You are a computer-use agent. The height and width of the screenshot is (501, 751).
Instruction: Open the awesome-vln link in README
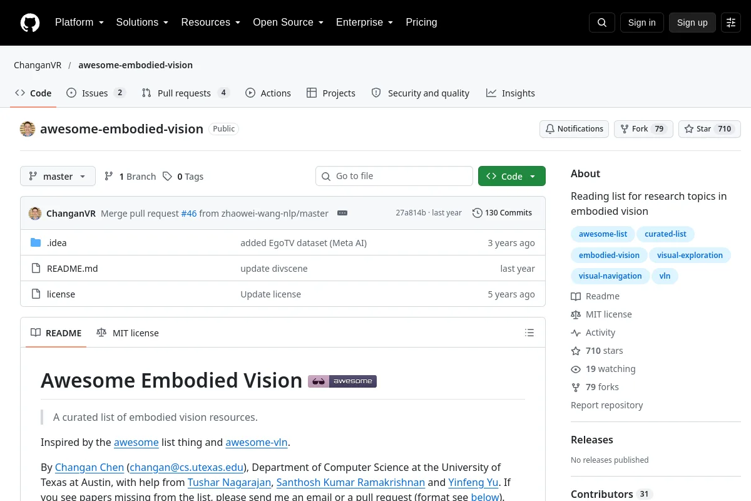click(257, 442)
